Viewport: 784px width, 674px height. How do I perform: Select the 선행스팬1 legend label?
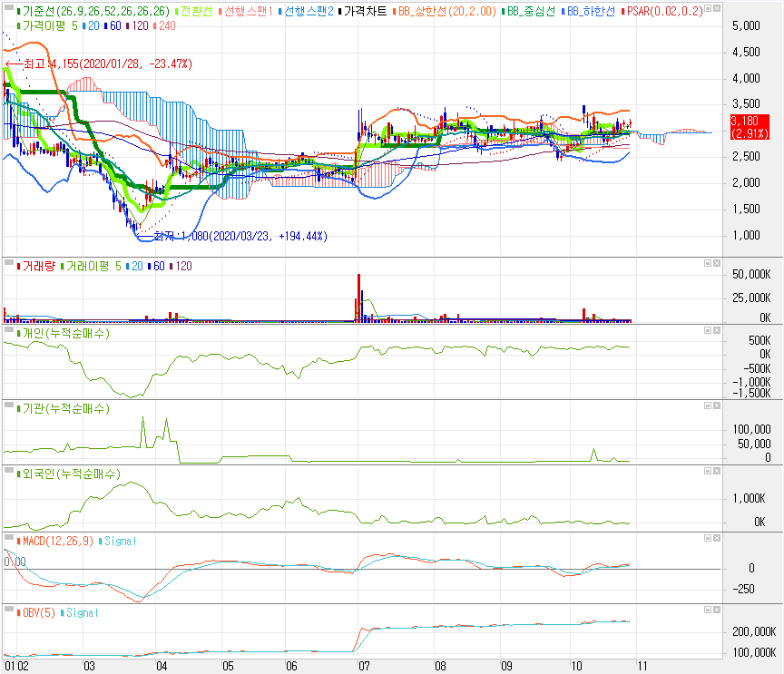click(248, 12)
